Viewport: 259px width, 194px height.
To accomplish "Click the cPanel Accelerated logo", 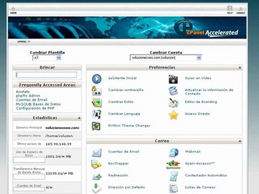I will click(206, 29).
